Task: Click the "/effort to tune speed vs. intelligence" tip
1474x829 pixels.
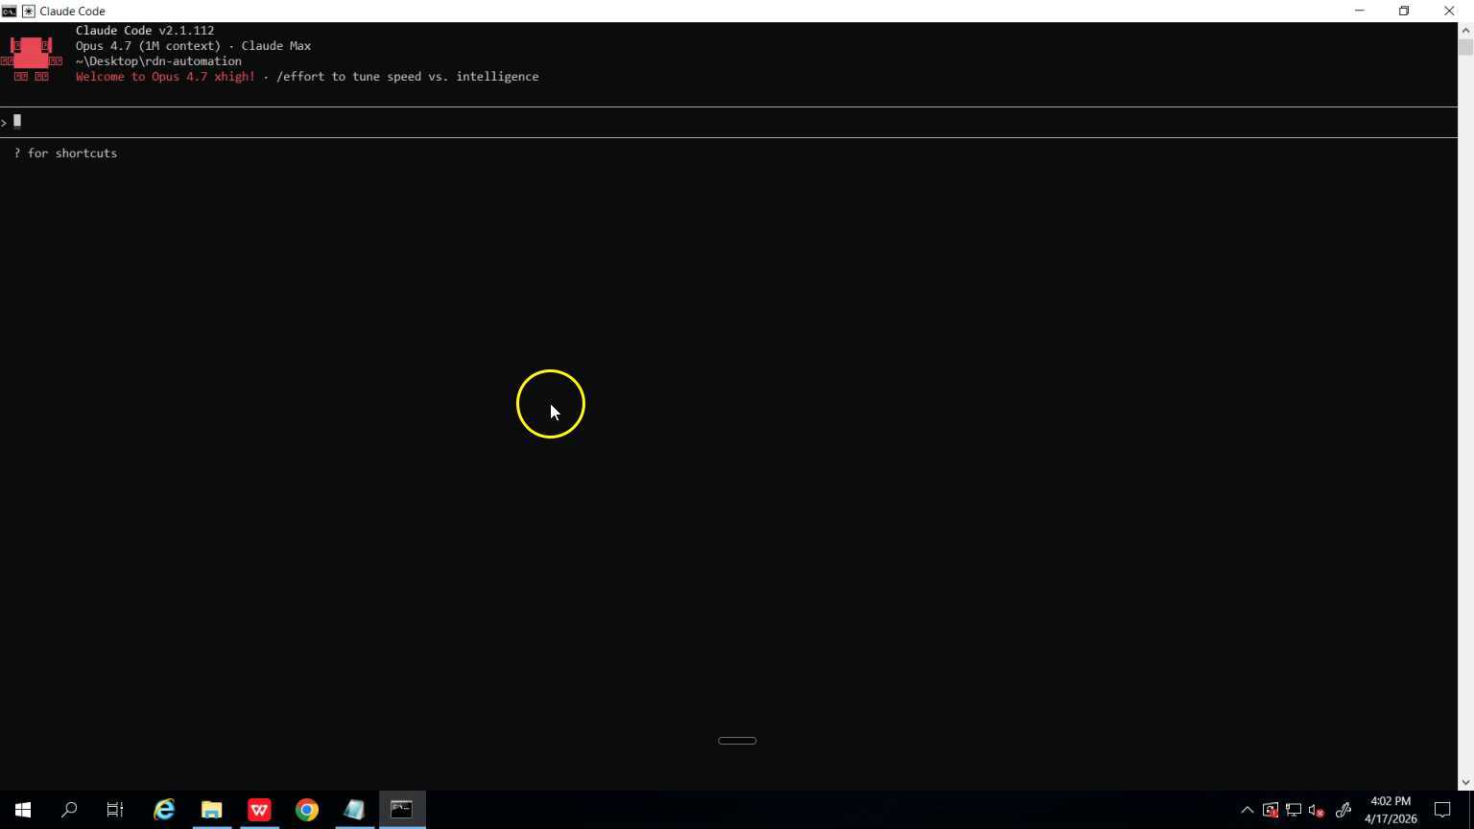Action: point(407,77)
